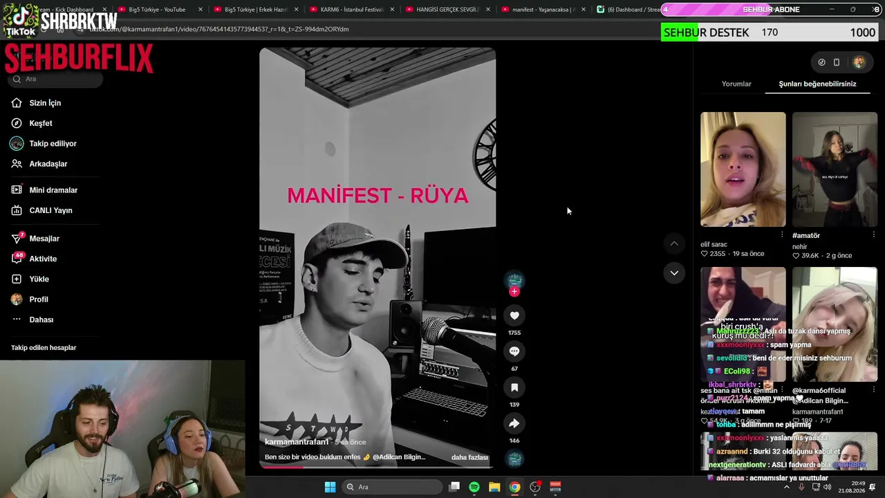The width and height of the screenshot is (885, 498).
Task: Click the Windows taskbar search box
Action: (x=393, y=487)
